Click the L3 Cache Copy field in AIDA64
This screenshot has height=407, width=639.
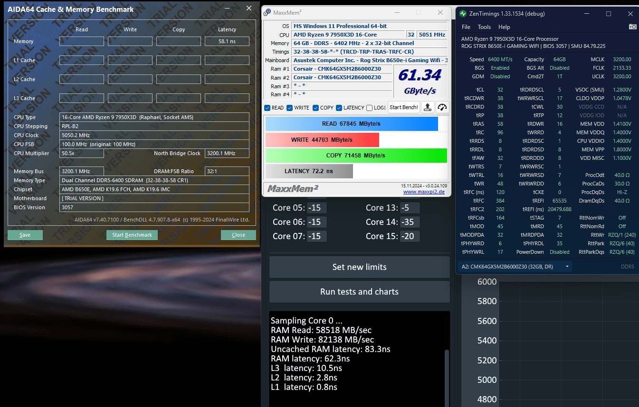click(x=179, y=98)
